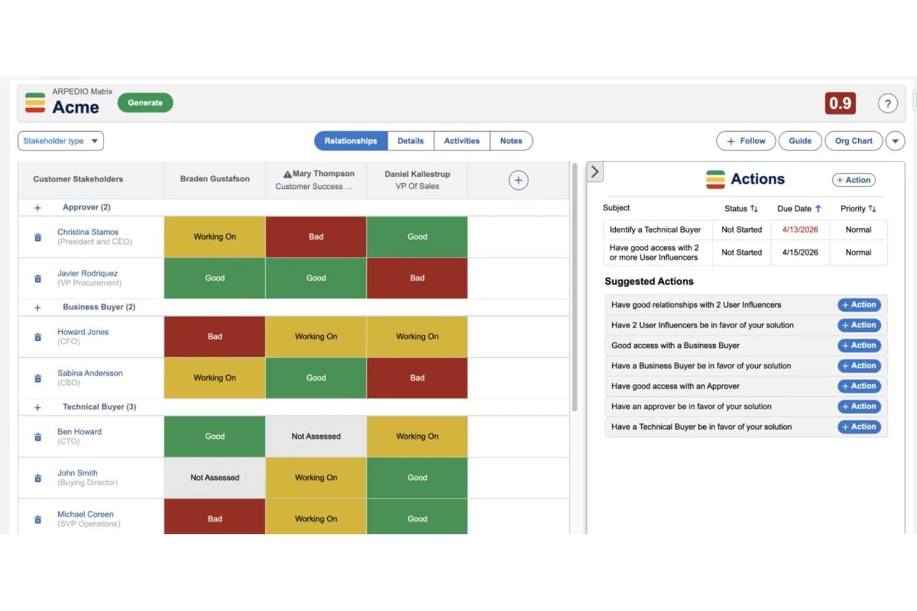Open the Stakeholder type dropdown
The image size is (917, 611).
[x=61, y=141]
